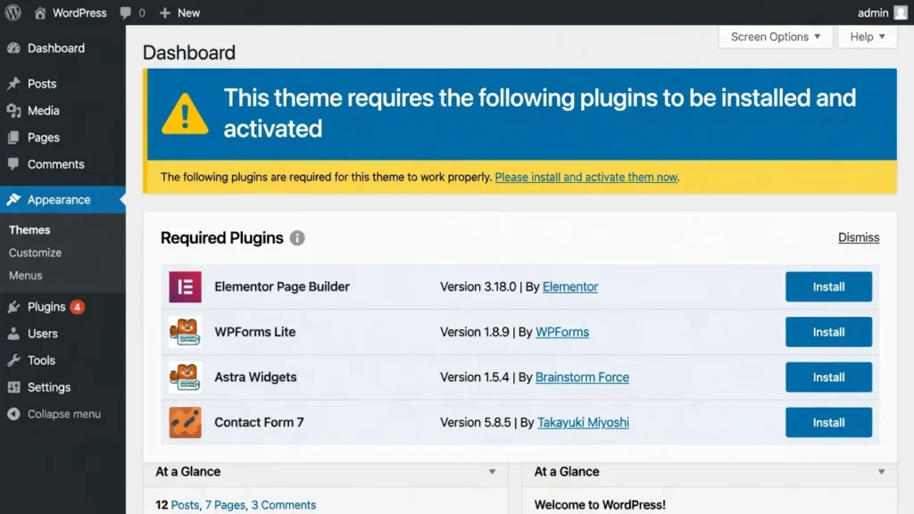Screen dimensions: 914x514
Task: Click the Comments bubble icon in sidebar
Action: pyautogui.click(x=14, y=164)
